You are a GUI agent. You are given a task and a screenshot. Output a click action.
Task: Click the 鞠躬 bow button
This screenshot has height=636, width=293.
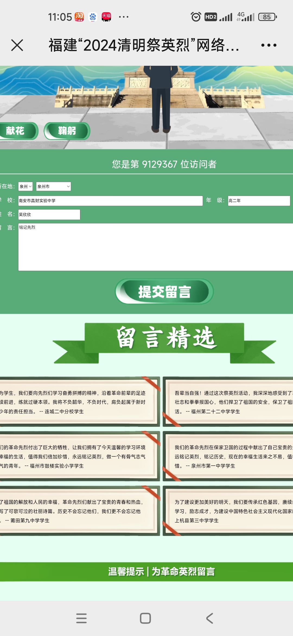(67, 131)
